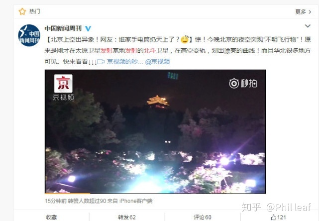Image resolution: width=319 pixels, height=221 pixels.
Task: Repost via the 转发 62 button
Action: coord(127,217)
